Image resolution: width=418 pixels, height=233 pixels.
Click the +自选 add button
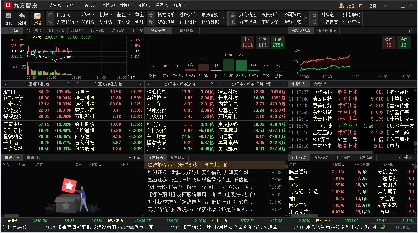[134, 158]
